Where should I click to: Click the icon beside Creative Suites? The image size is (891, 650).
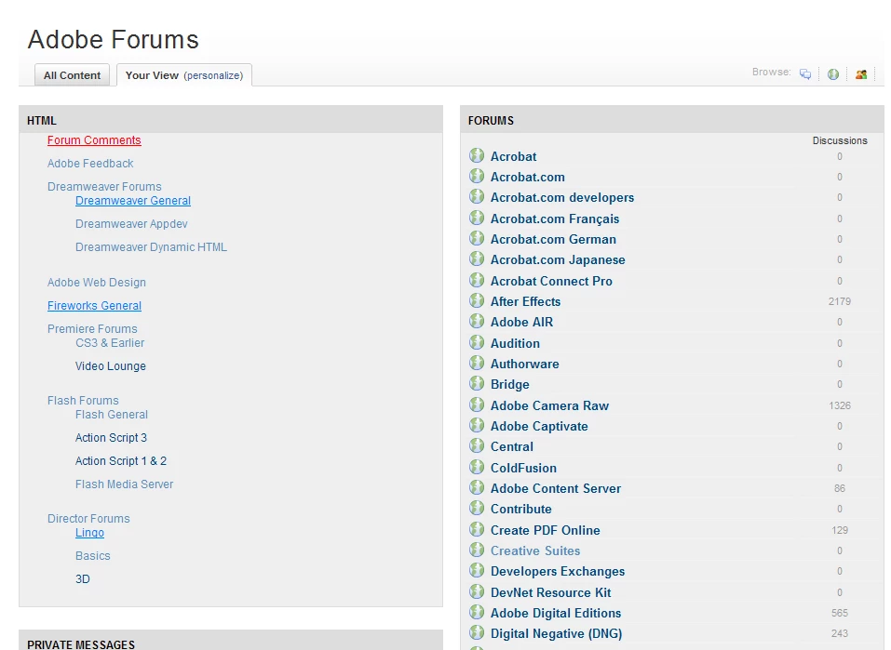[477, 550]
